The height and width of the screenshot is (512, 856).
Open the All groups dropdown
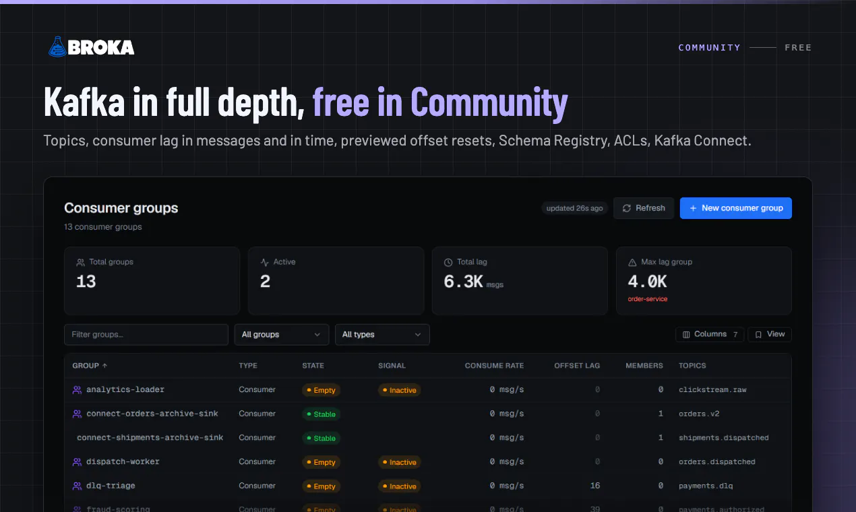(281, 335)
